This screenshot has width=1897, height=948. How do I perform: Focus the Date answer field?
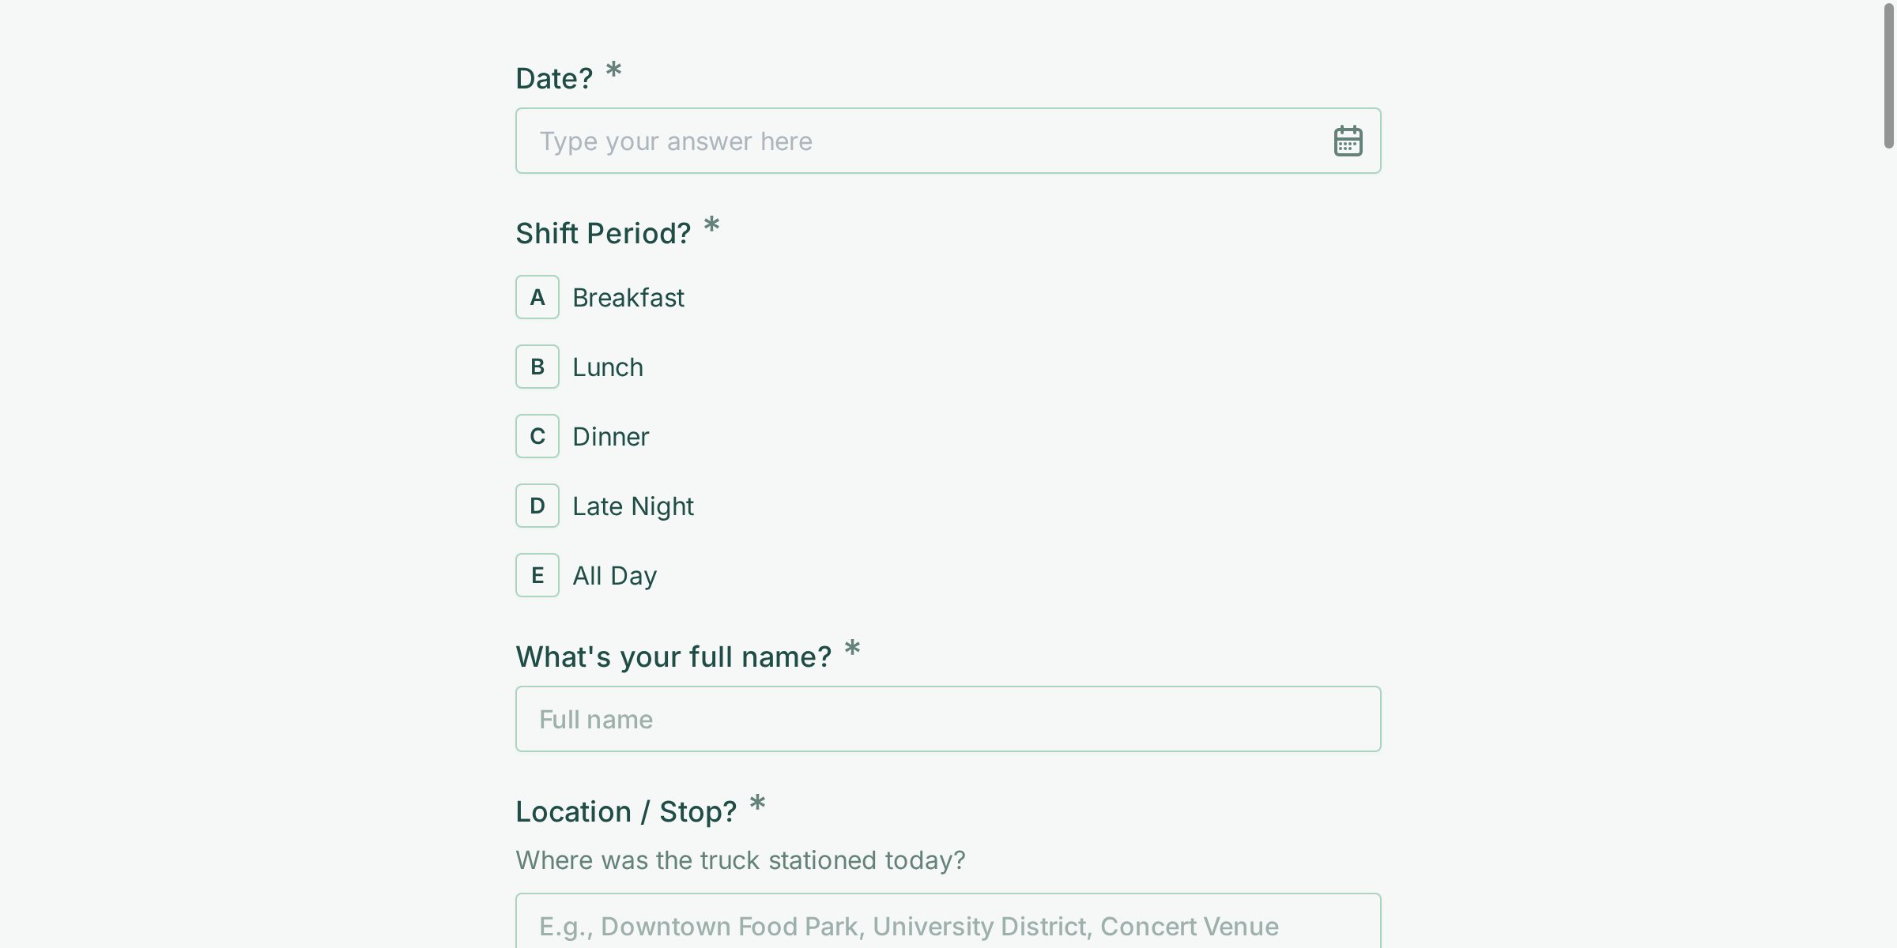point(917,141)
